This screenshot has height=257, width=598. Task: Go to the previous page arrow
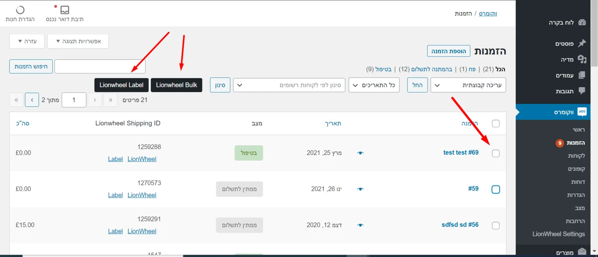tap(95, 100)
